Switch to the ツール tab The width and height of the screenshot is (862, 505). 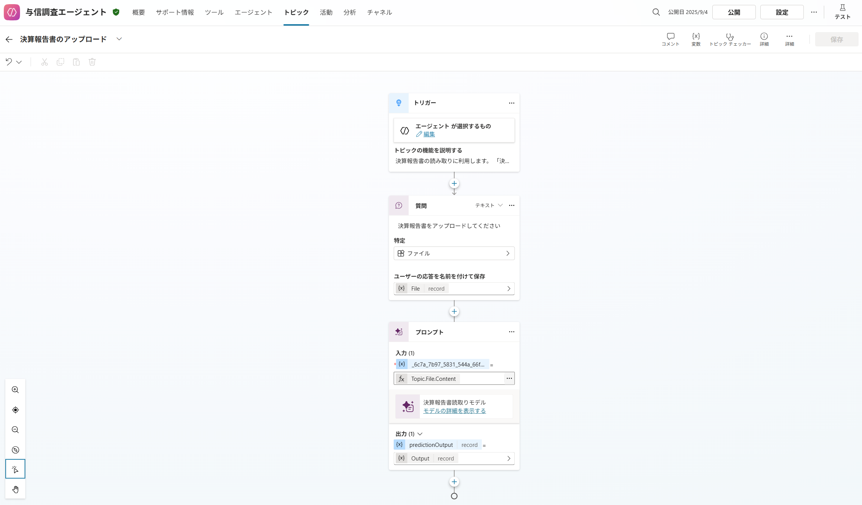tap(214, 12)
